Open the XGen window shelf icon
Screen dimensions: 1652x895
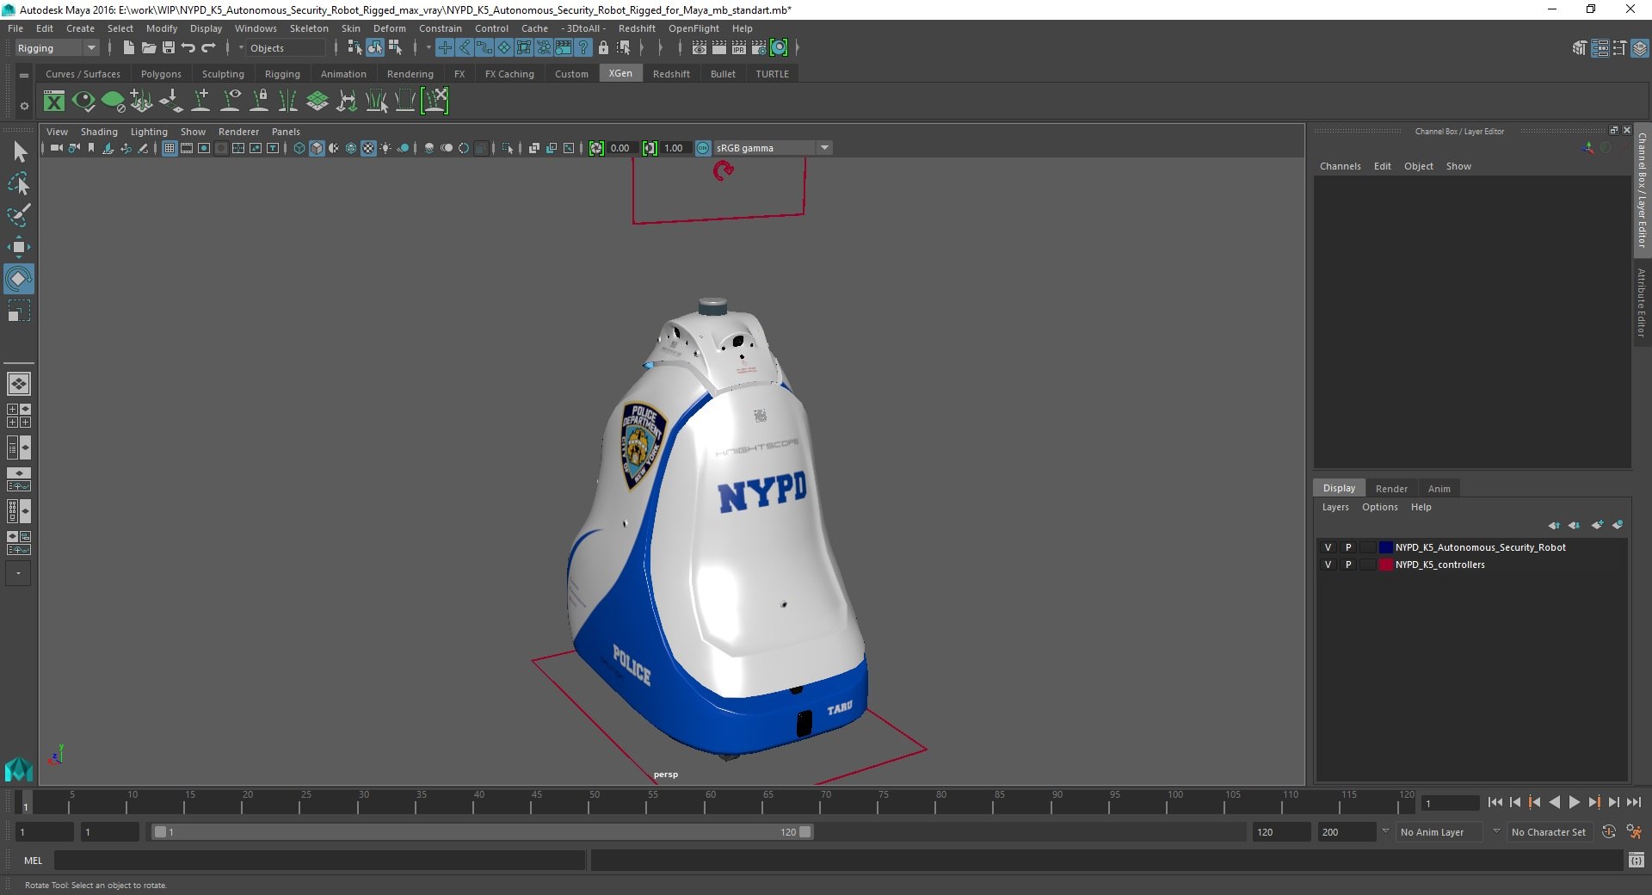tap(54, 102)
